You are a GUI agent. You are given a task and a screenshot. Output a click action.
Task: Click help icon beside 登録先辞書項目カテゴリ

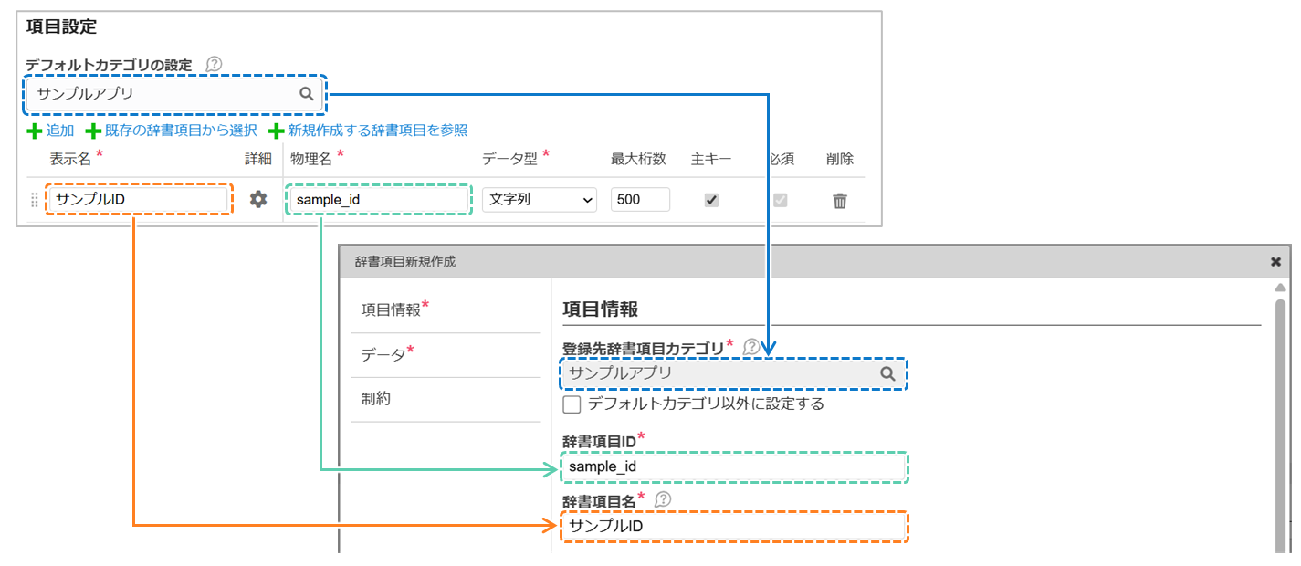[750, 347]
